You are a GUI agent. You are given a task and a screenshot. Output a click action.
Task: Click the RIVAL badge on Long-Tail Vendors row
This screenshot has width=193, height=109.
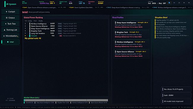60,33
